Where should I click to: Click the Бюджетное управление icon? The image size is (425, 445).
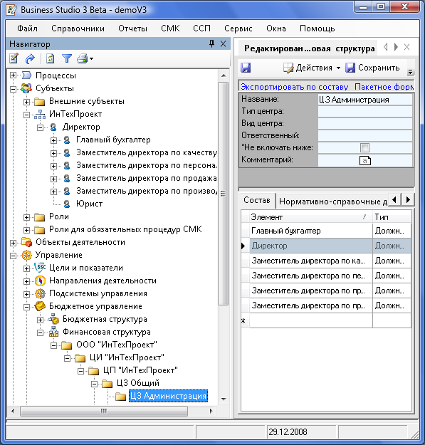(41, 306)
